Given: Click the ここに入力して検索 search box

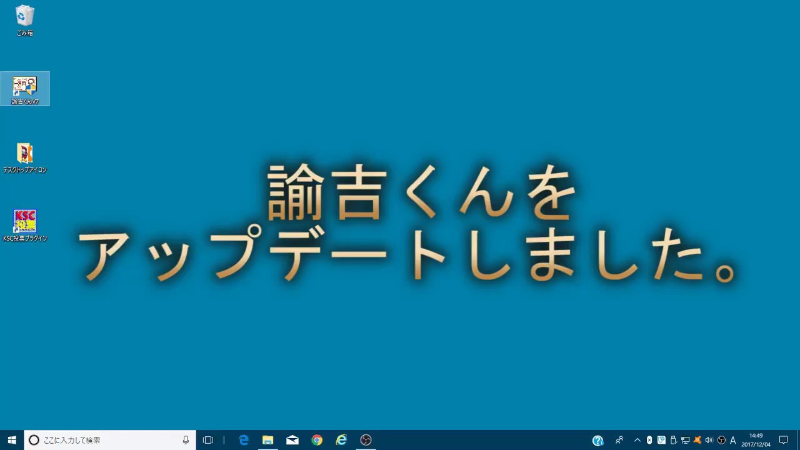Looking at the screenshot, I should [x=110, y=440].
